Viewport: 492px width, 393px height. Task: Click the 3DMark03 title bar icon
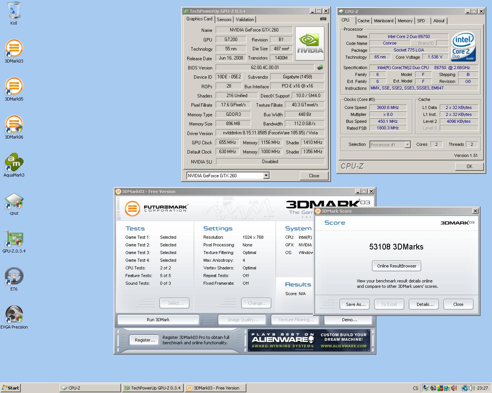click(x=118, y=192)
